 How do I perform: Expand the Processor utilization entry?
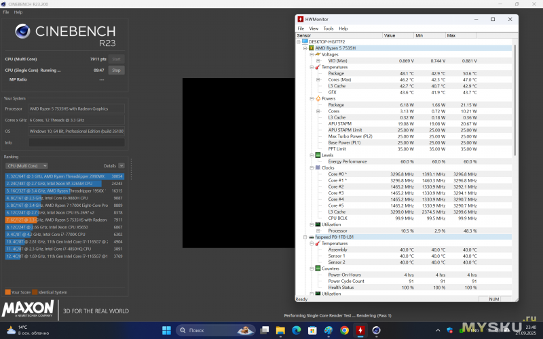click(318, 231)
